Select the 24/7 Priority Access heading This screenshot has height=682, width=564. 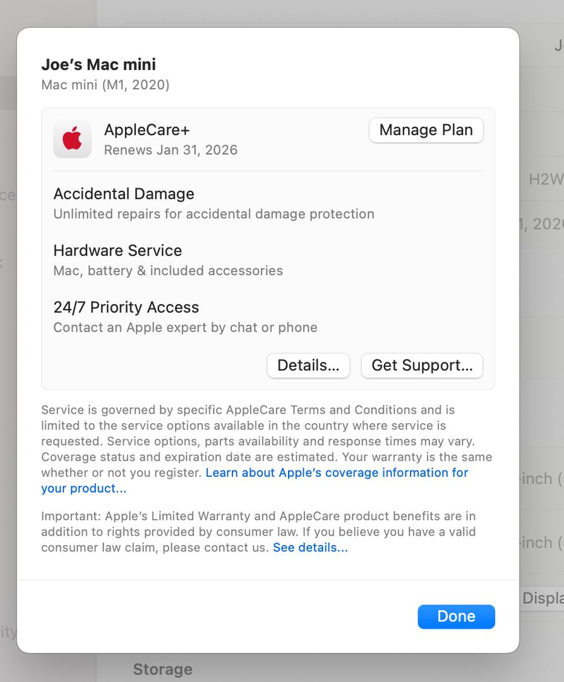pos(126,307)
